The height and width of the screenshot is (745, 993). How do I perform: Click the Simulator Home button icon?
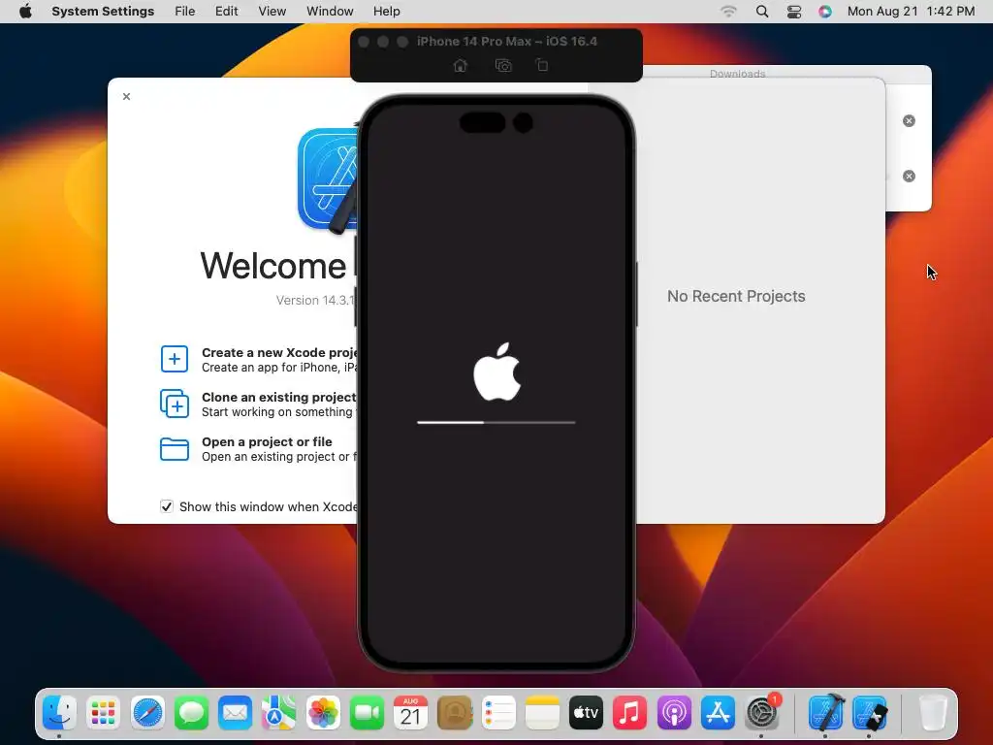point(461,65)
